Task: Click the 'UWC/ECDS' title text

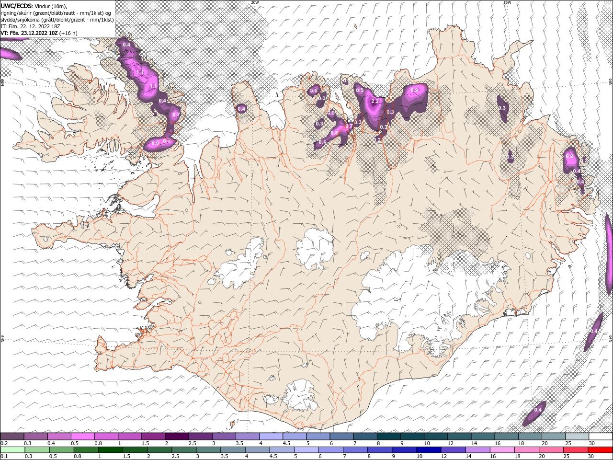Action: pyautogui.click(x=17, y=6)
